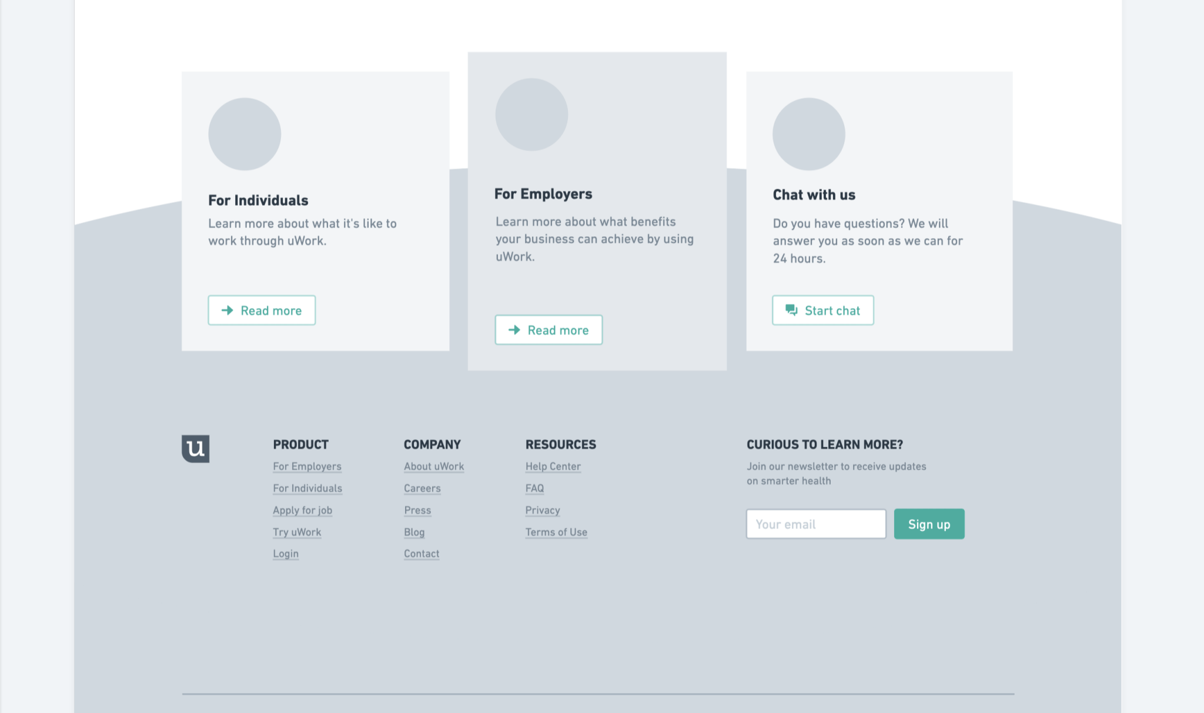Image resolution: width=1204 pixels, height=713 pixels.
Task: Click Read more under For Employers
Action: point(549,330)
